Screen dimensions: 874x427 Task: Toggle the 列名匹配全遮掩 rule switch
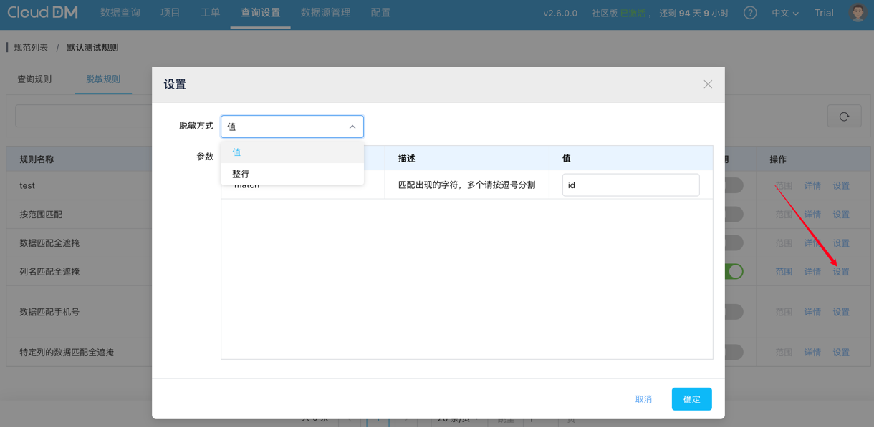tap(733, 272)
